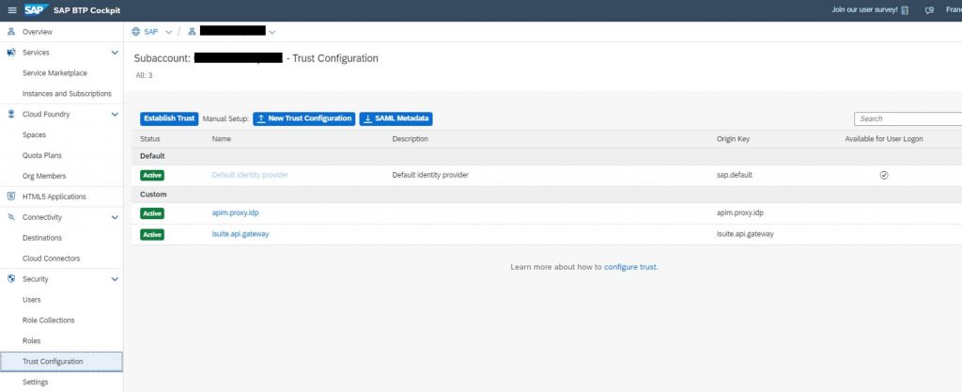The width and height of the screenshot is (962, 392).
Task: Collapse the Cloud Foundry section
Action: (115, 114)
